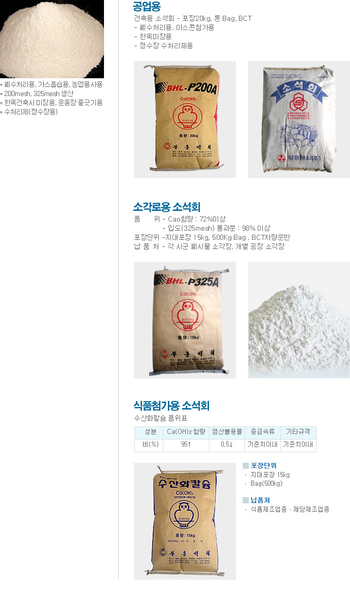Click the 성분 table header cell
This screenshot has width=350, height=596.
pos(150,432)
